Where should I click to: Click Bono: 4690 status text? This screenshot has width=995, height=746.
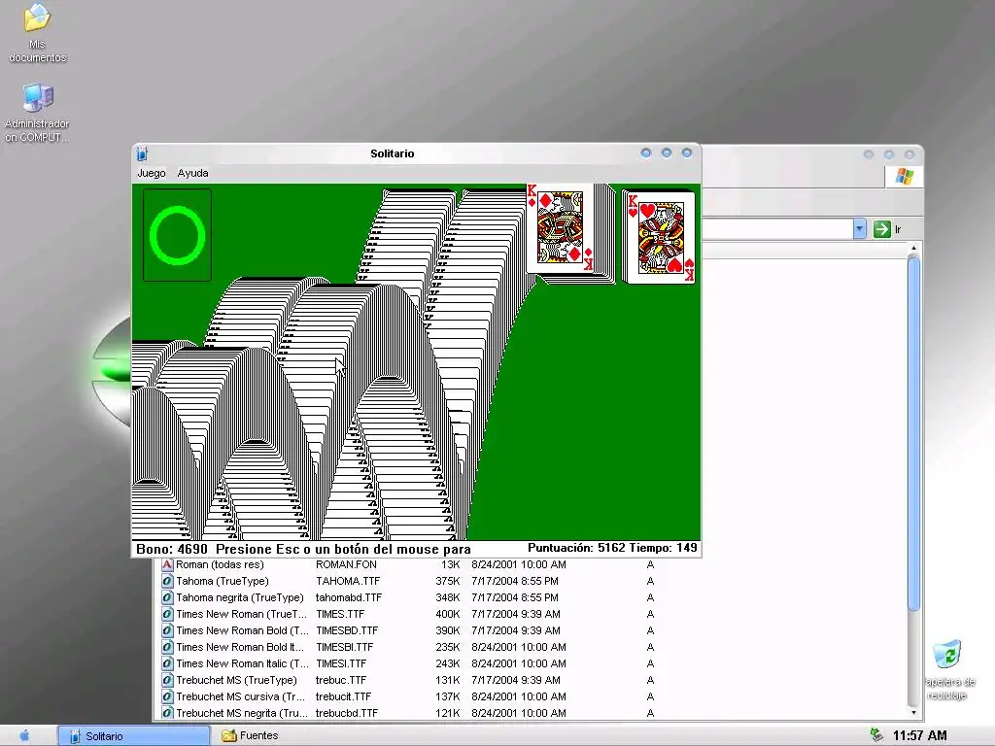pos(172,550)
